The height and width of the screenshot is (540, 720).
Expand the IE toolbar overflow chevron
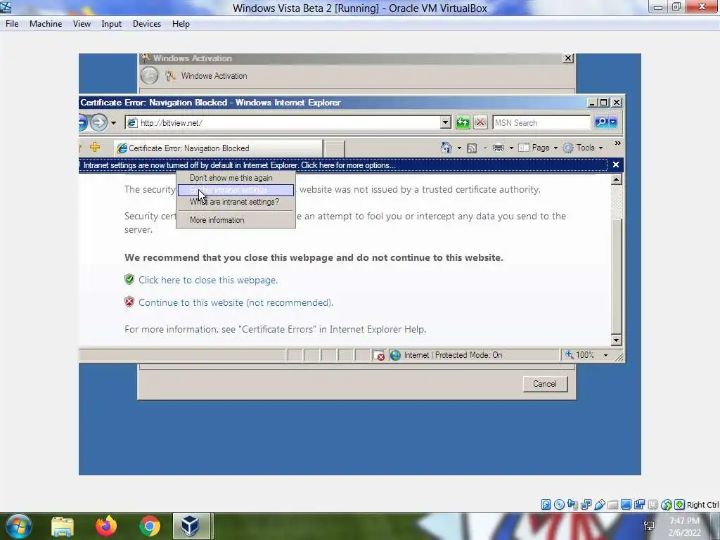point(617,143)
